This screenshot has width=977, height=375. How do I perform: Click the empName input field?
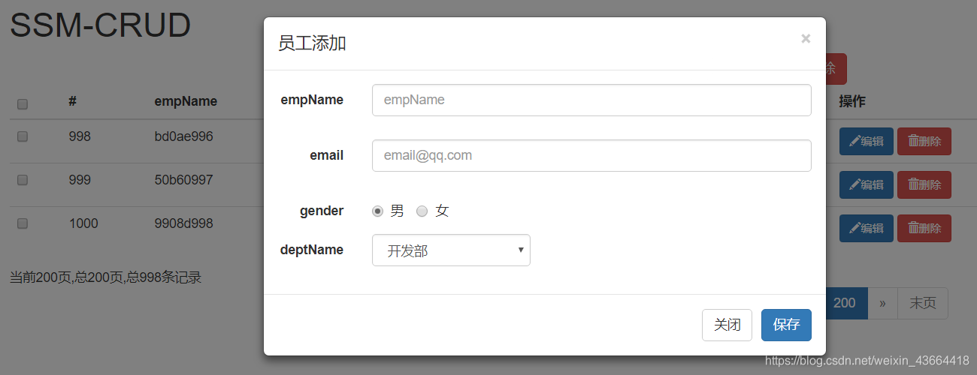click(x=591, y=100)
